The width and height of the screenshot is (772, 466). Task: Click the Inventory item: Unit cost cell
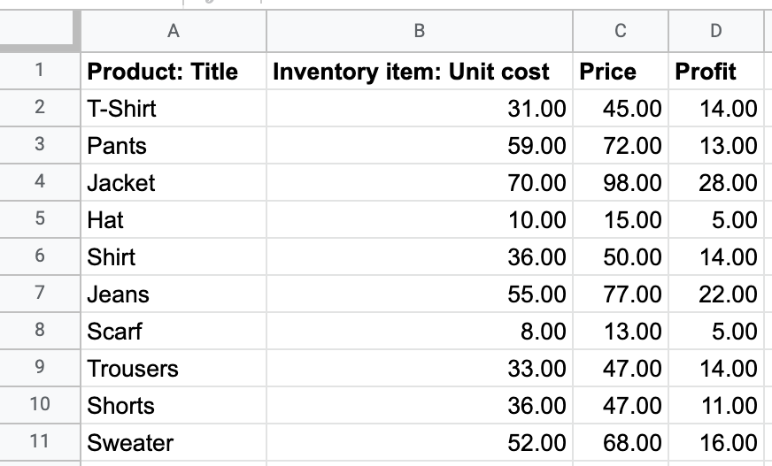click(x=420, y=72)
